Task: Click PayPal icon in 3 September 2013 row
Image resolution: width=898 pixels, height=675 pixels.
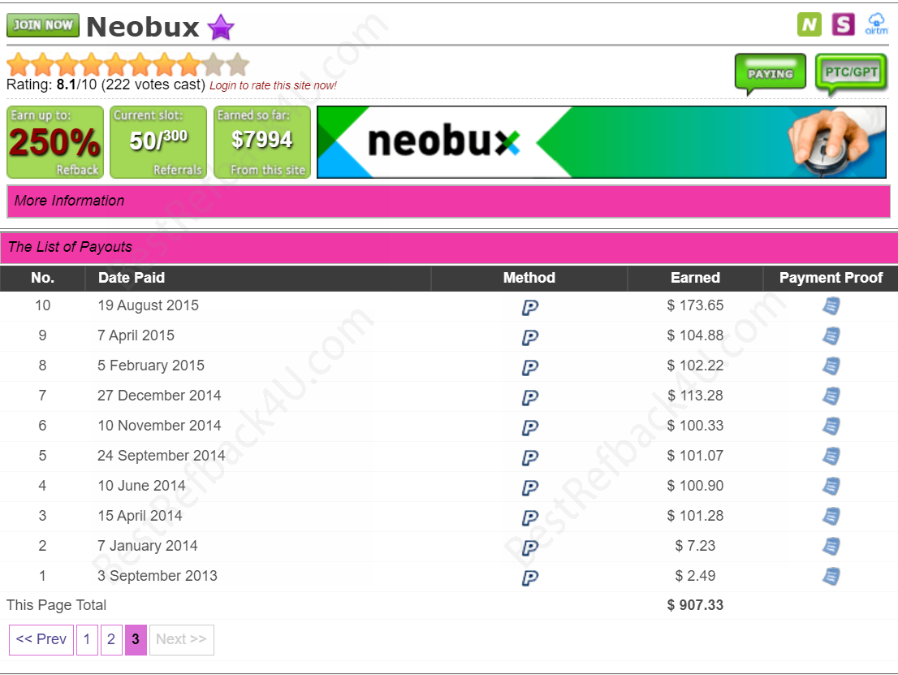Action: 529,578
